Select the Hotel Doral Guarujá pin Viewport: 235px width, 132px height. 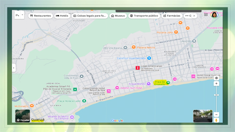pos(193,76)
